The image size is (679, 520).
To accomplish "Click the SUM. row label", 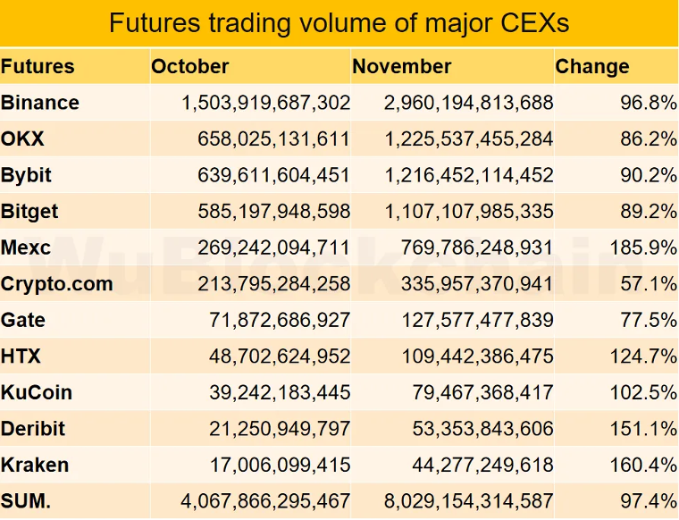I will pyautogui.click(x=26, y=501).
